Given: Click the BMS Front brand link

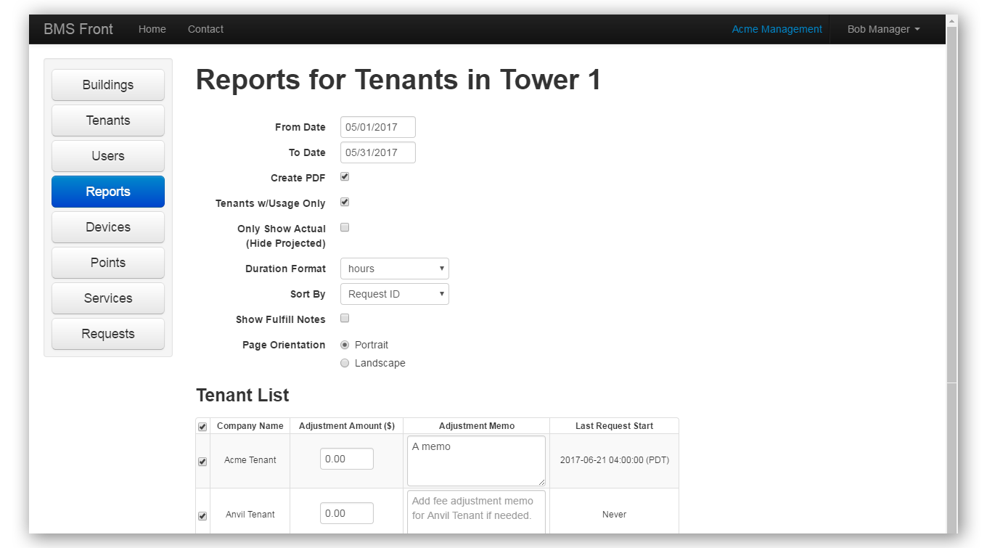Looking at the screenshot, I should click(78, 29).
